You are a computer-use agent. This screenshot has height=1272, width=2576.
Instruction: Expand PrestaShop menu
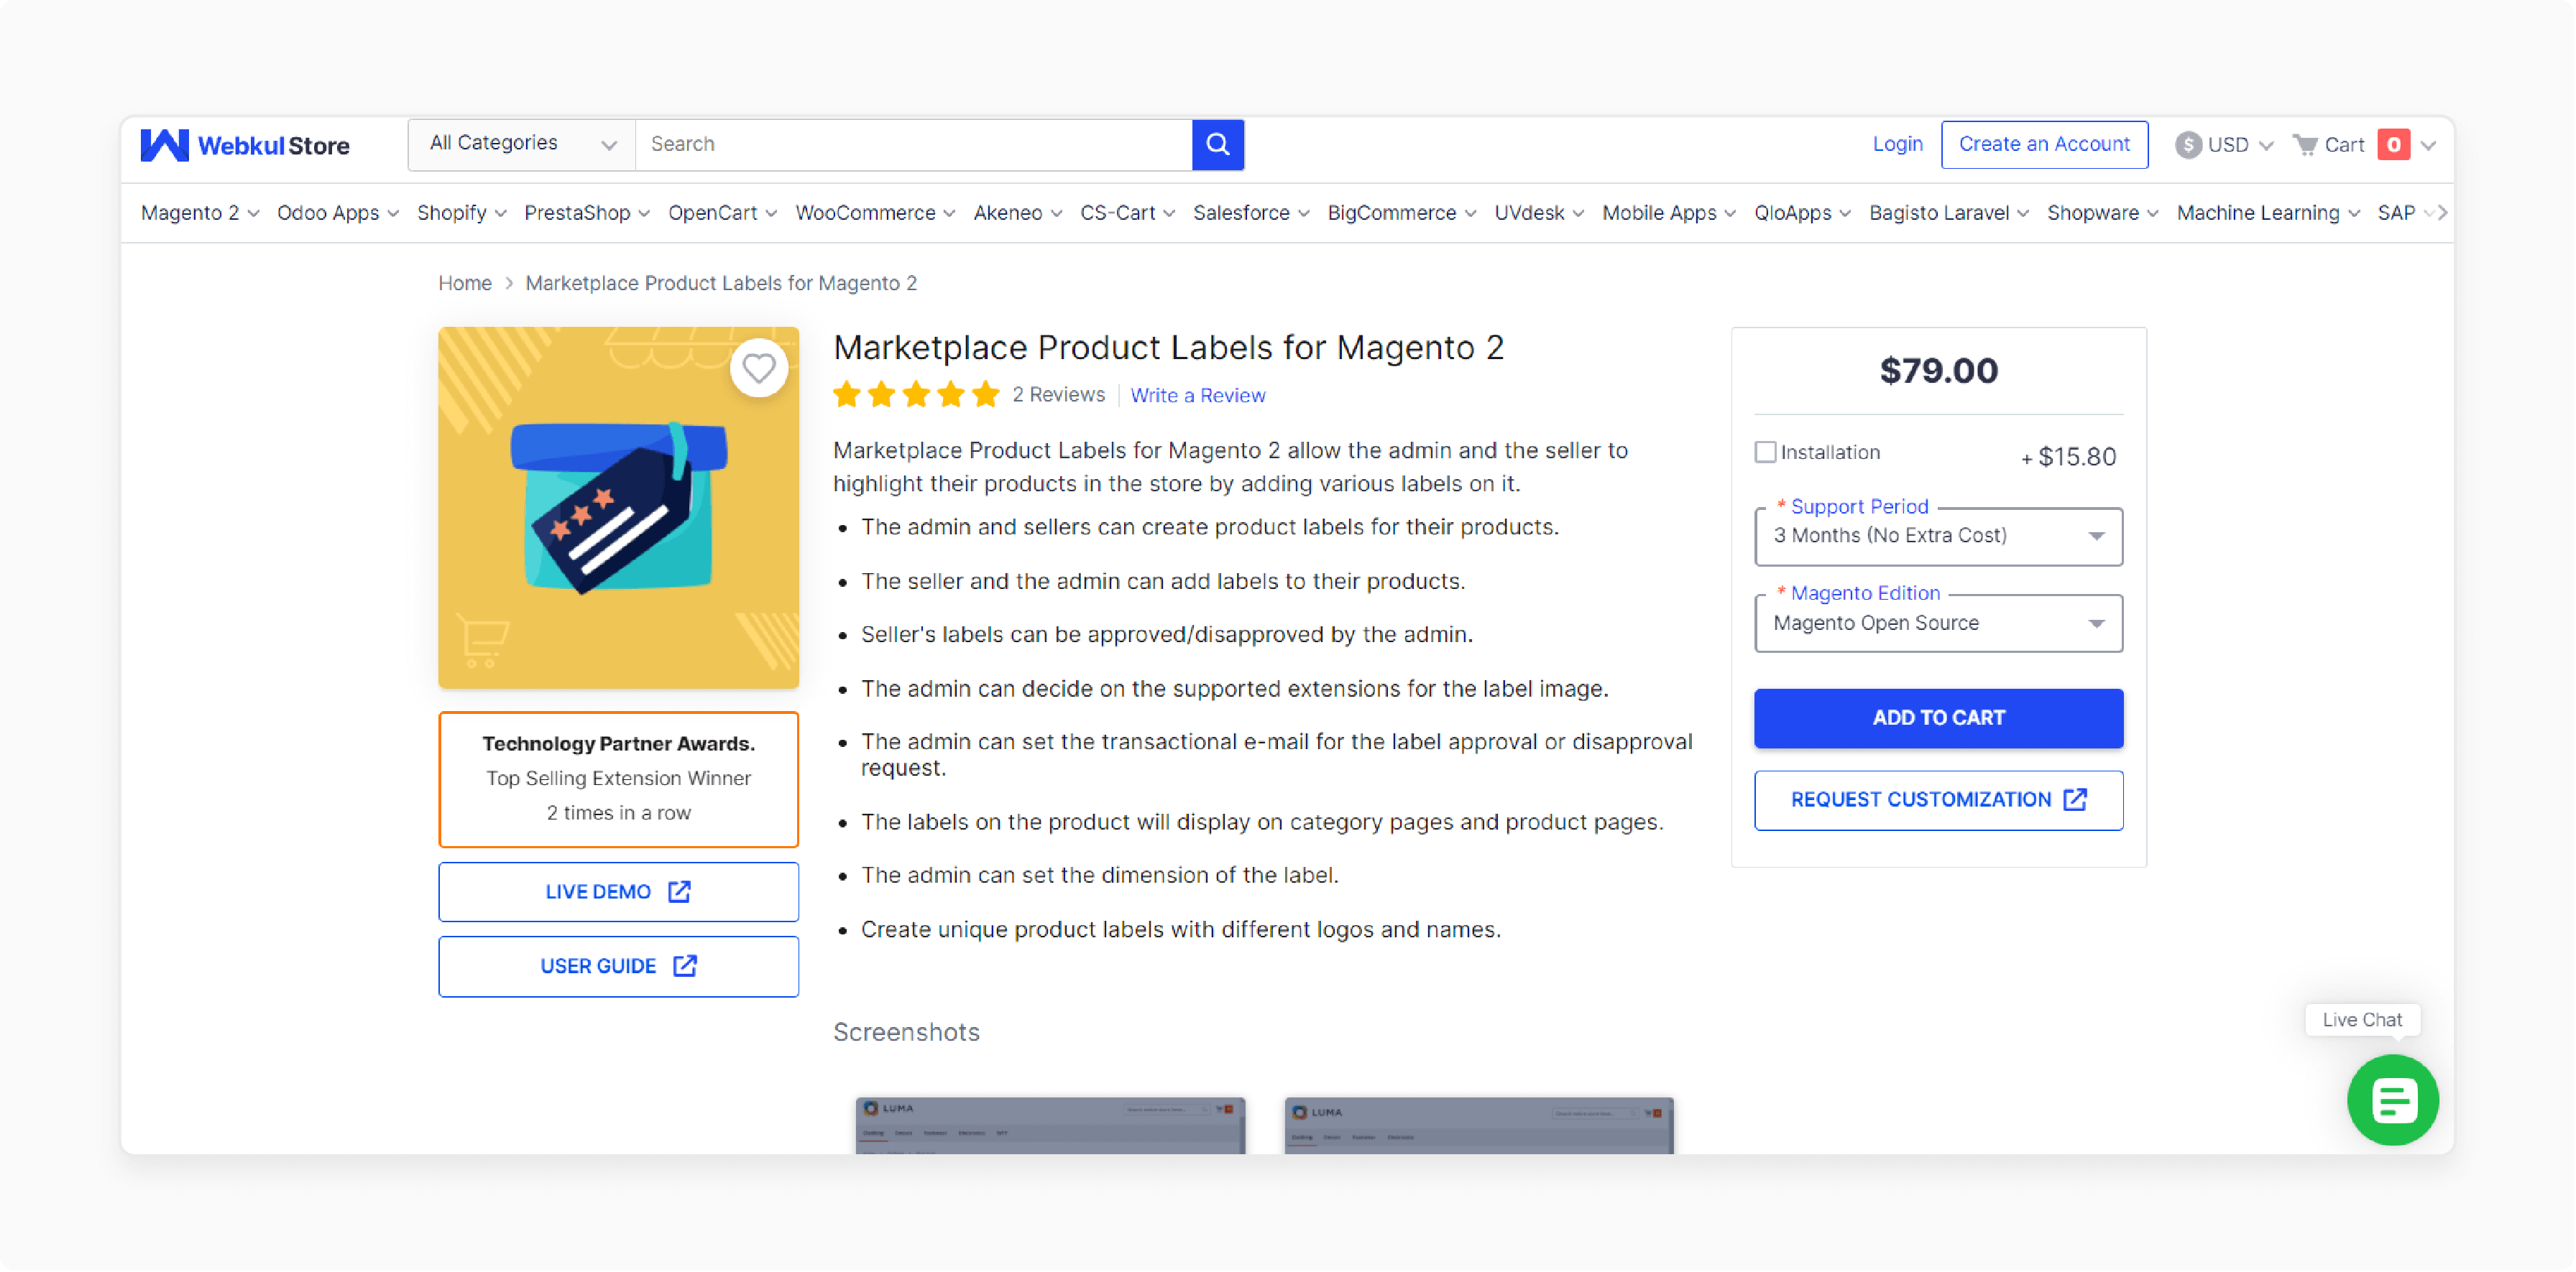click(587, 213)
